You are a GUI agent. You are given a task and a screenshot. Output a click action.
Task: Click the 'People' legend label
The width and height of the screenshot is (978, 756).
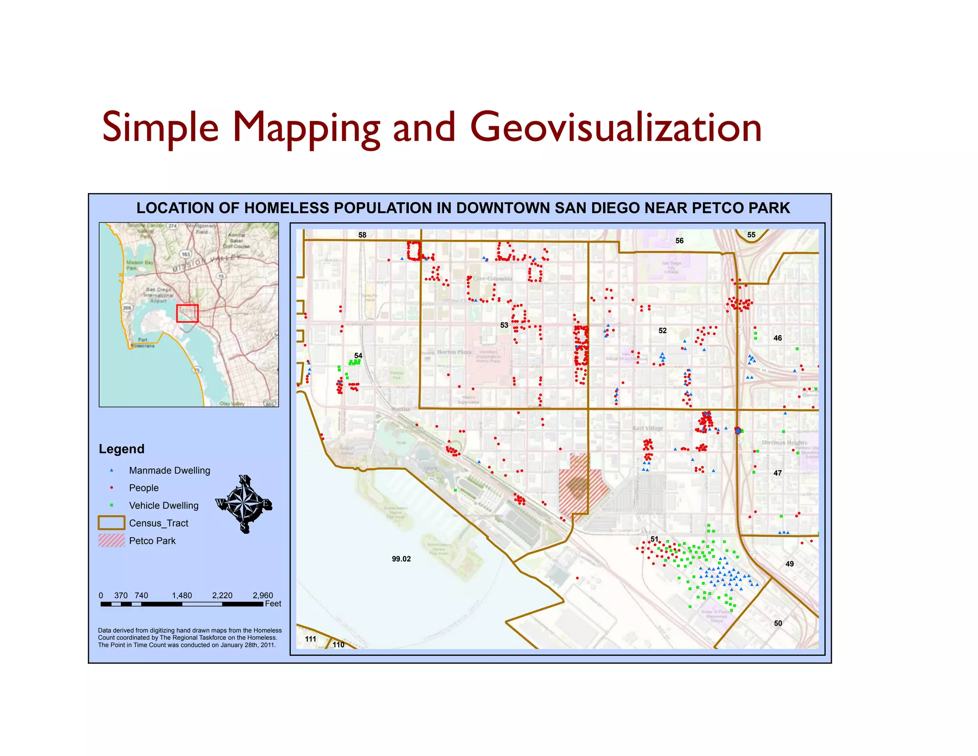point(144,488)
